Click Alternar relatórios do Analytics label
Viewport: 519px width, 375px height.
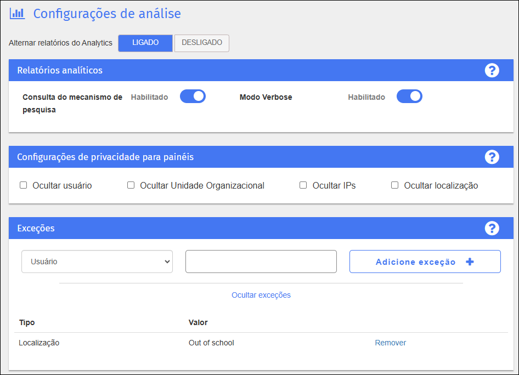click(x=60, y=43)
